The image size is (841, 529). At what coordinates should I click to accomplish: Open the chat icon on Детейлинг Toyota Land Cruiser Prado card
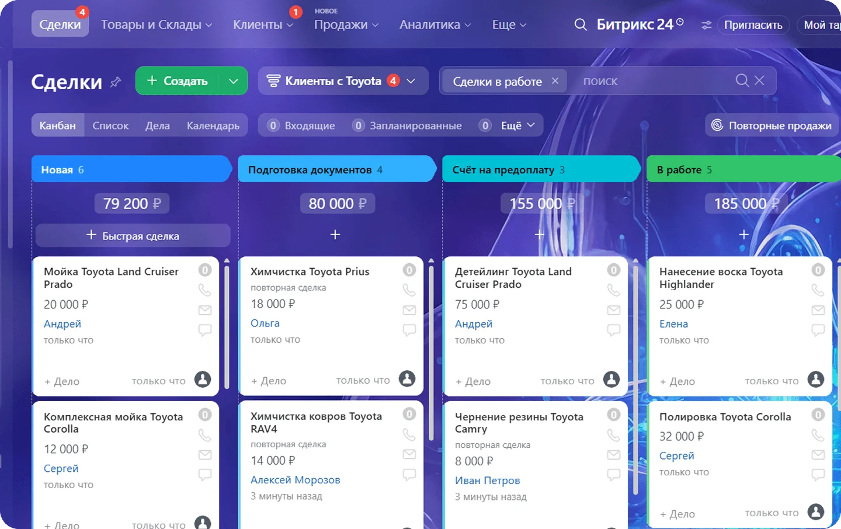(x=614, y=330)
